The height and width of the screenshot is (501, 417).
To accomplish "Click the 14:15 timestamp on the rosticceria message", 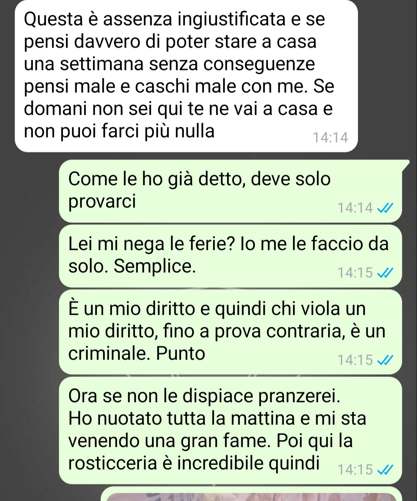I will (x=355, y=470).
